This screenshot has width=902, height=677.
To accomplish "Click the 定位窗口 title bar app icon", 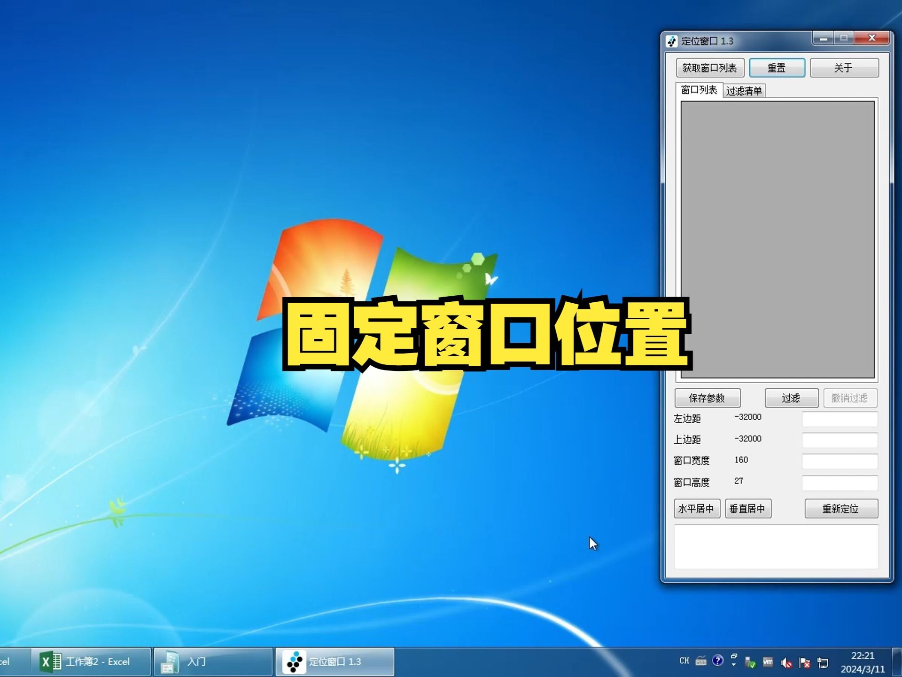I will coord(672,41).
